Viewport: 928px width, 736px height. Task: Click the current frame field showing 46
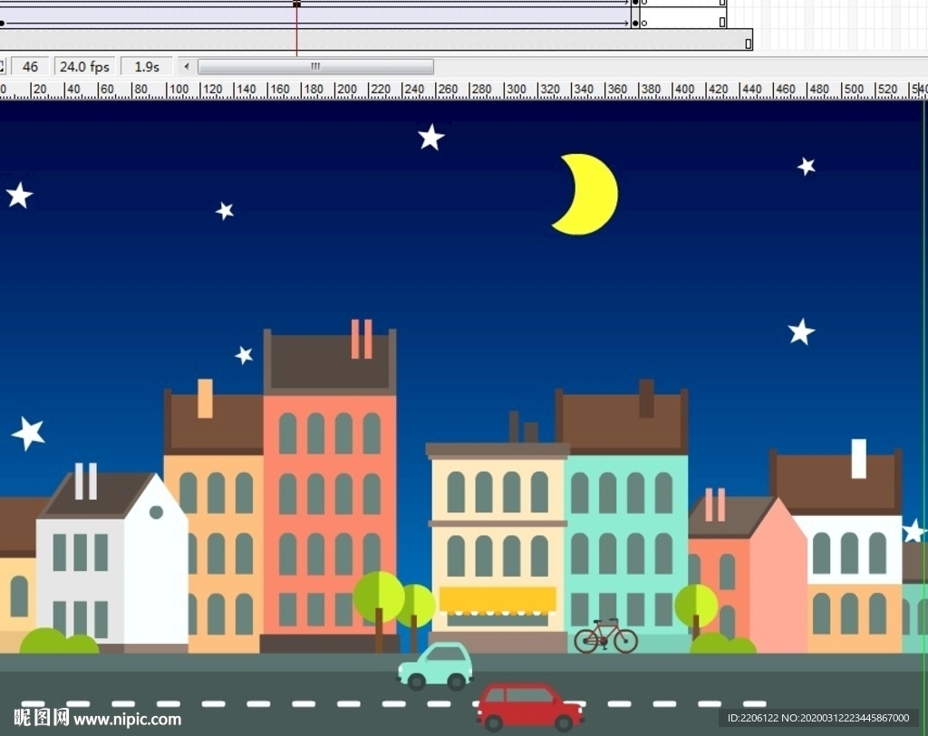coord(30,67)
